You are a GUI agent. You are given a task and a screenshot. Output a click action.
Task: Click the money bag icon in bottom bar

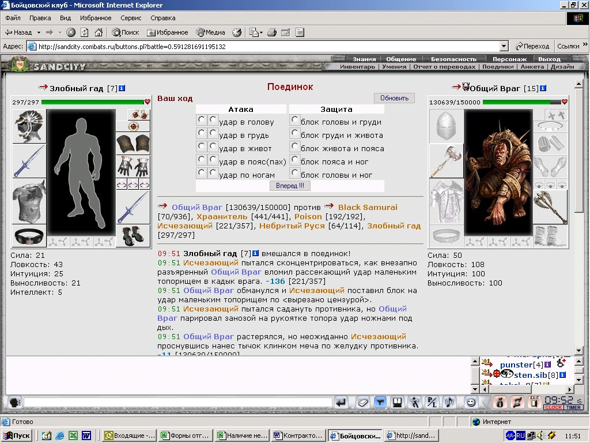click(500, 403)
